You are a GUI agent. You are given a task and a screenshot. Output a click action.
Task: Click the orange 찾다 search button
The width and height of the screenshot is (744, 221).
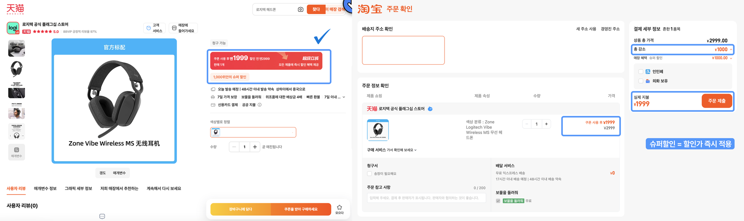316,9
